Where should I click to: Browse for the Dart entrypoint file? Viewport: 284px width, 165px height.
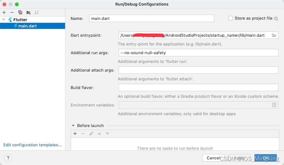coord(274,35)
